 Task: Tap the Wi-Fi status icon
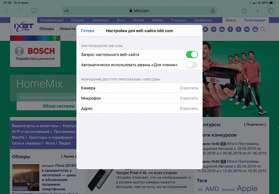259,2
